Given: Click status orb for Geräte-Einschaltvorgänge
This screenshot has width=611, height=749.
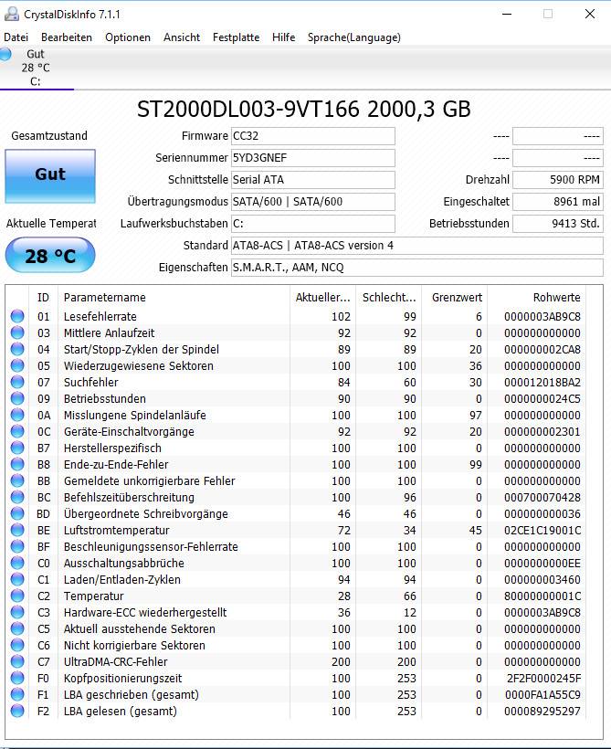Looking at the screenshot, I should point(17,431).
